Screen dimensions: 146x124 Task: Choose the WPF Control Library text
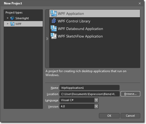click(x=74, y=21)
